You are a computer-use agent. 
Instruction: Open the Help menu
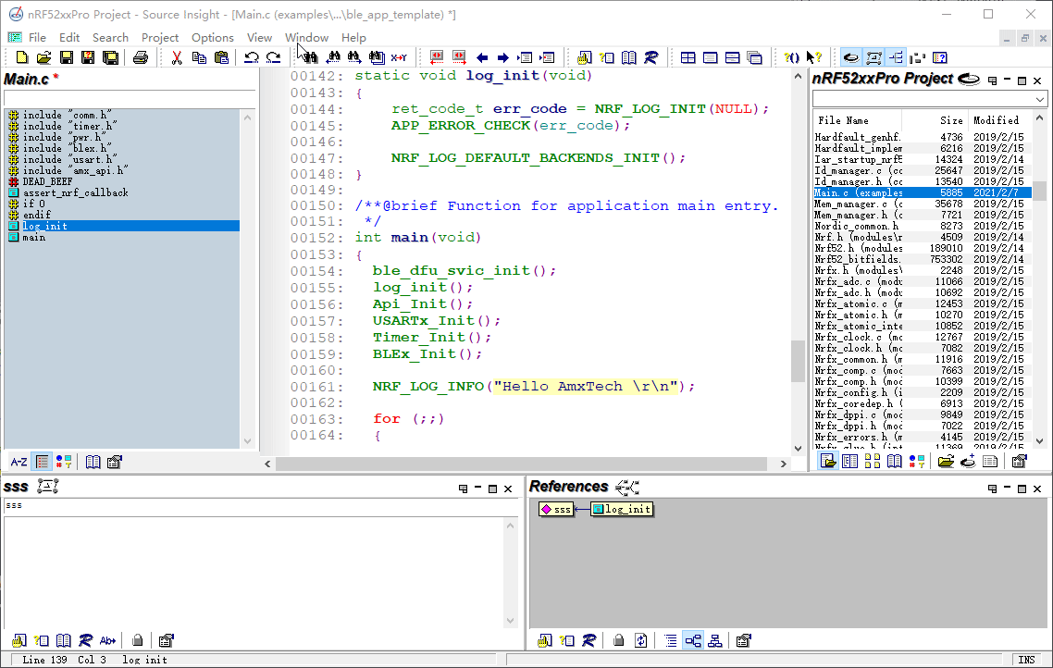coord(353,38)
